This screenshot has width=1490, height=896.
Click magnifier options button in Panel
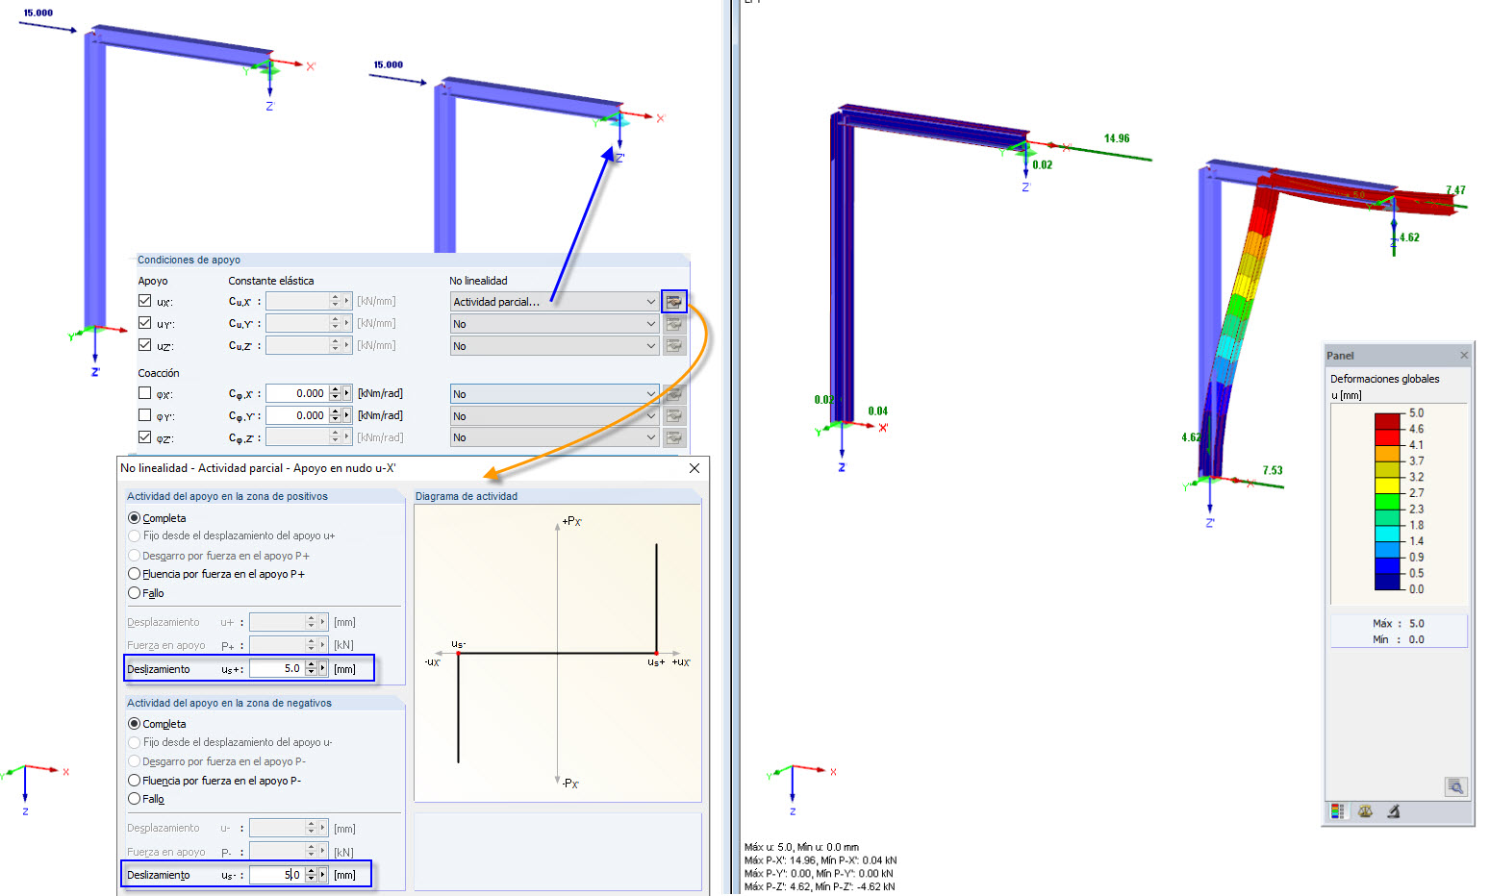pos(1455,786)
